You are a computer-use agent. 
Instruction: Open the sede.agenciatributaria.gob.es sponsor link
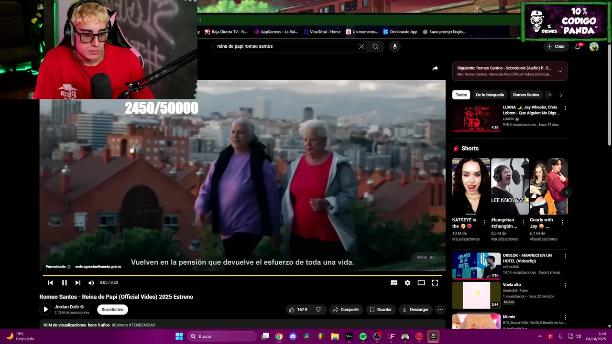coord(98,267)
